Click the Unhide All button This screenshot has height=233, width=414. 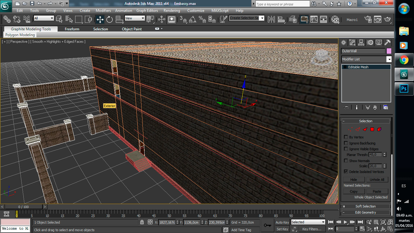pos(377,179)
